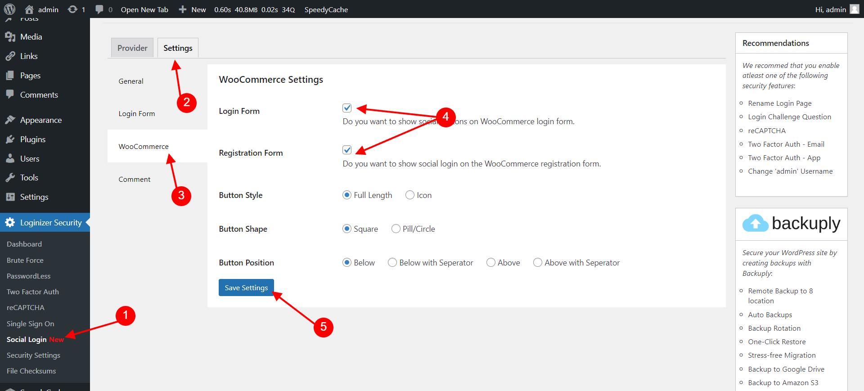Viewport: 864px width, 391px height.
Task: Click the Save Settings button
Action: [246, 288]
